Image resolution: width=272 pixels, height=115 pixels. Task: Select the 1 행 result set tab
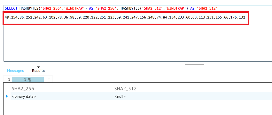[28, 80]
